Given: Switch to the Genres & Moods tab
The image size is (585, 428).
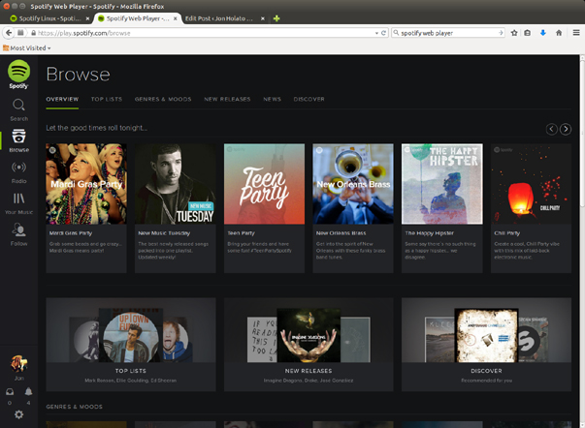Looking at the screenshot, I should click(163, 99).
